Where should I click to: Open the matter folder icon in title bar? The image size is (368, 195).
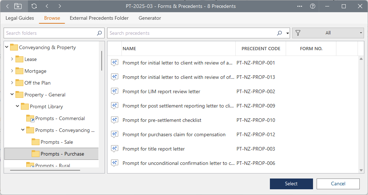pyautogui.click(x=18, y=6)
